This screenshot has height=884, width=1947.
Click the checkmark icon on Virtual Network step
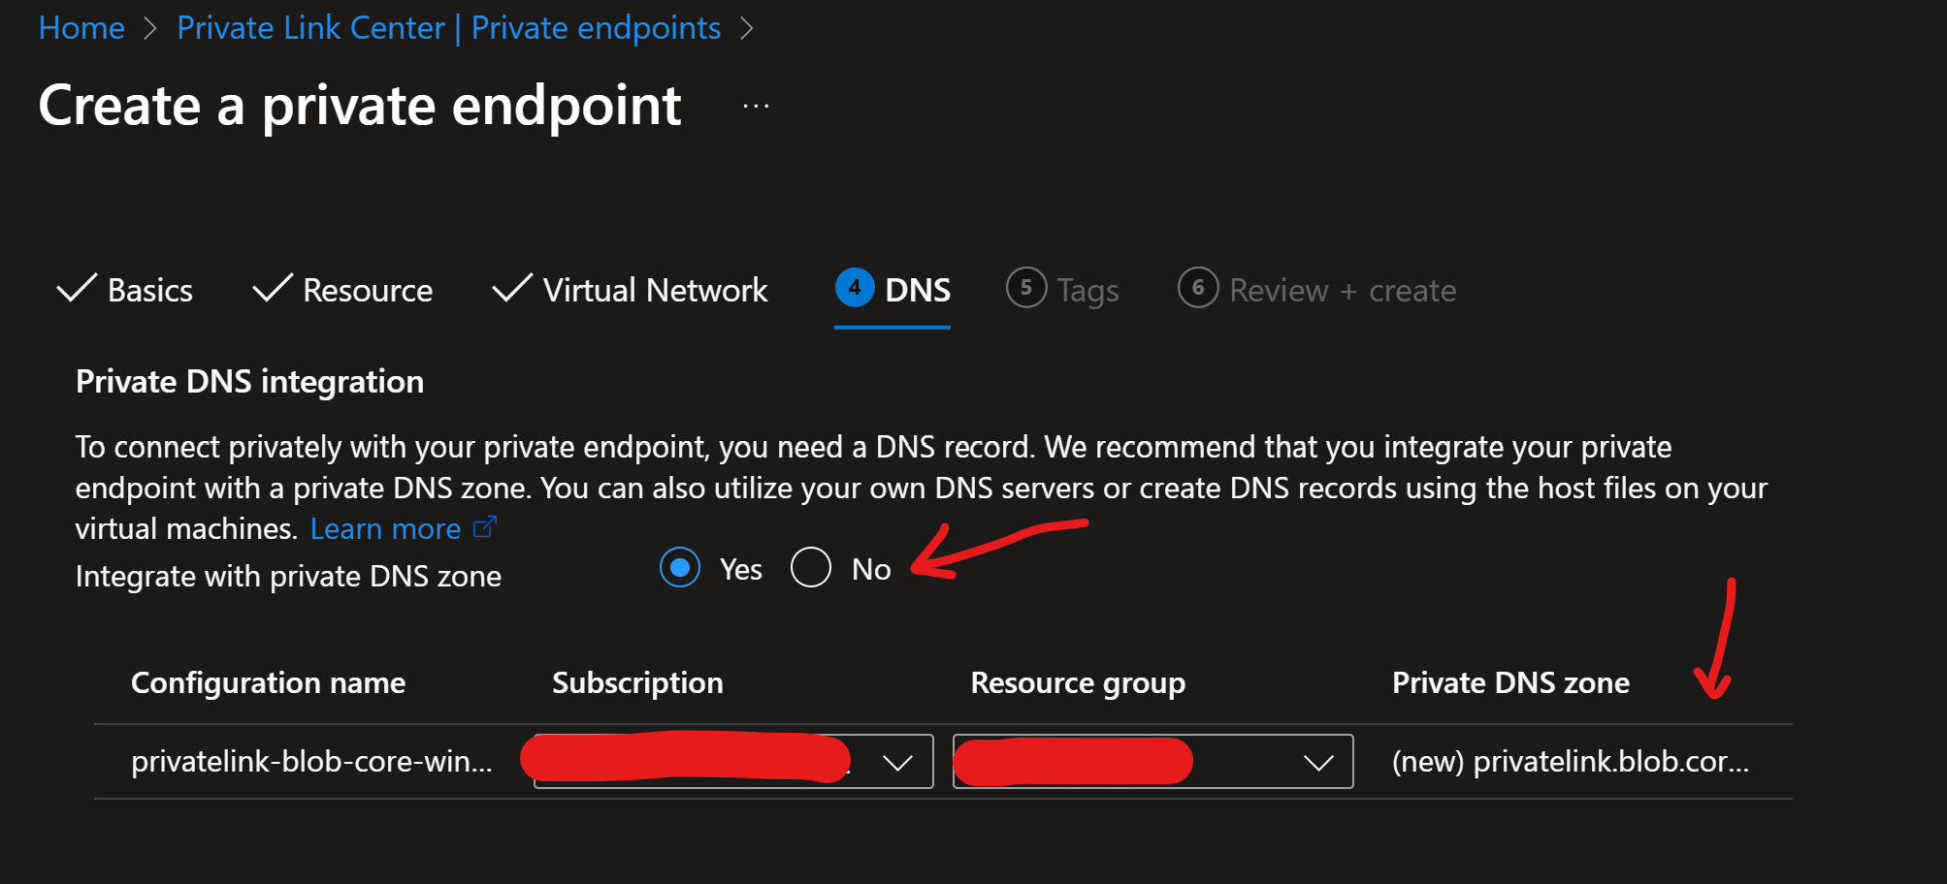[x=511, y=288]
